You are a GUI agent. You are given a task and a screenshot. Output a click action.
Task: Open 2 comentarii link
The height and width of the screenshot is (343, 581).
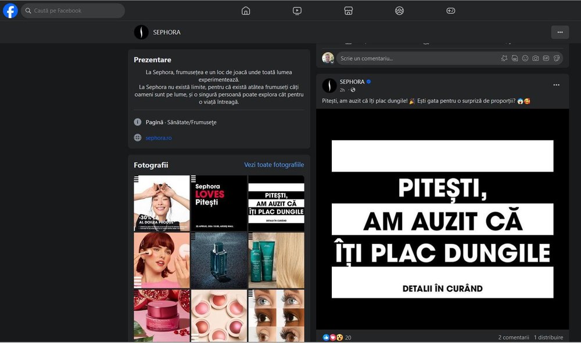coord(514,337)
